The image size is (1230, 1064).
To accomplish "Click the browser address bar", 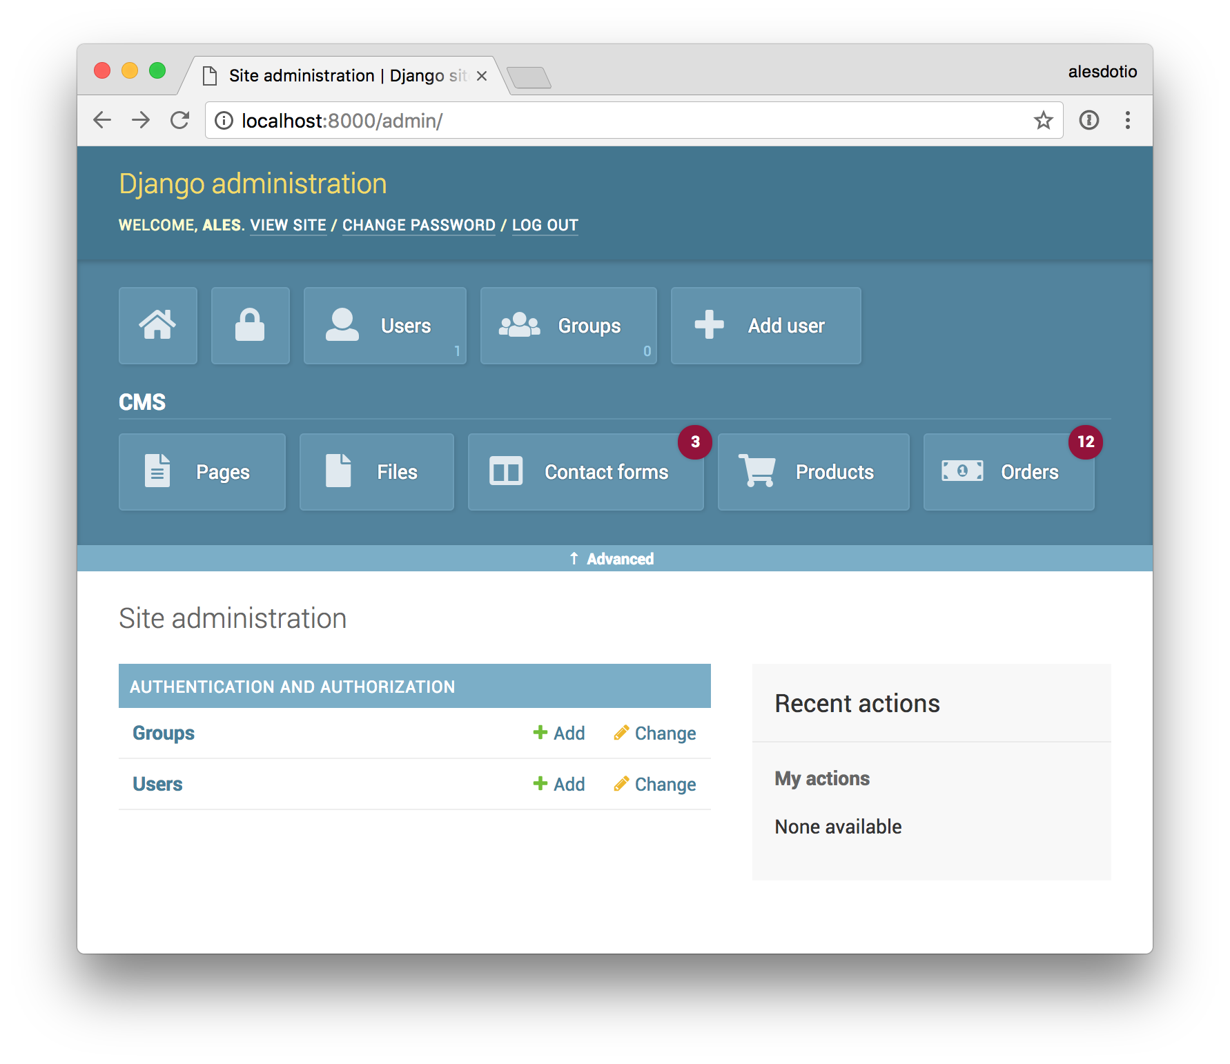I will tap(552, 120).
